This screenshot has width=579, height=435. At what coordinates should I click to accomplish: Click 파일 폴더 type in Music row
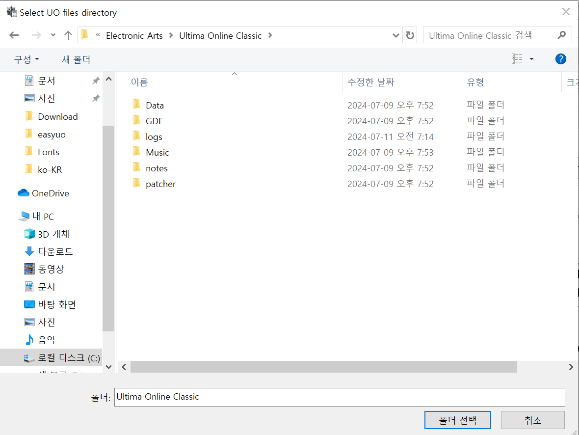click(485, 152)
